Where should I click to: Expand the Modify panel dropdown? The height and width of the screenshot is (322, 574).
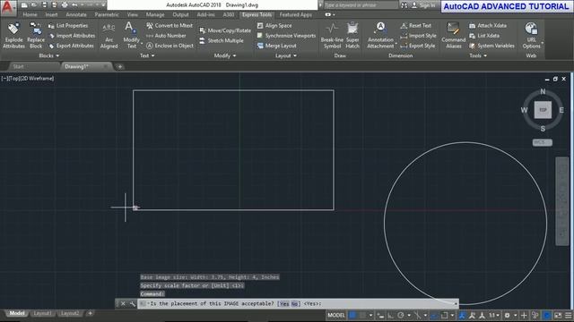[225, 55]
